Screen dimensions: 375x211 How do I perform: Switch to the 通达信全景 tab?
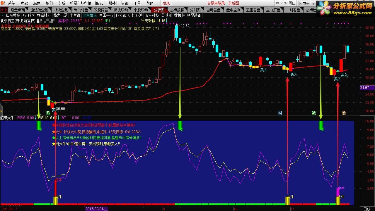coord(39,10)
